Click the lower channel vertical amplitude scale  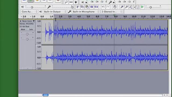[x=39, y=57]
